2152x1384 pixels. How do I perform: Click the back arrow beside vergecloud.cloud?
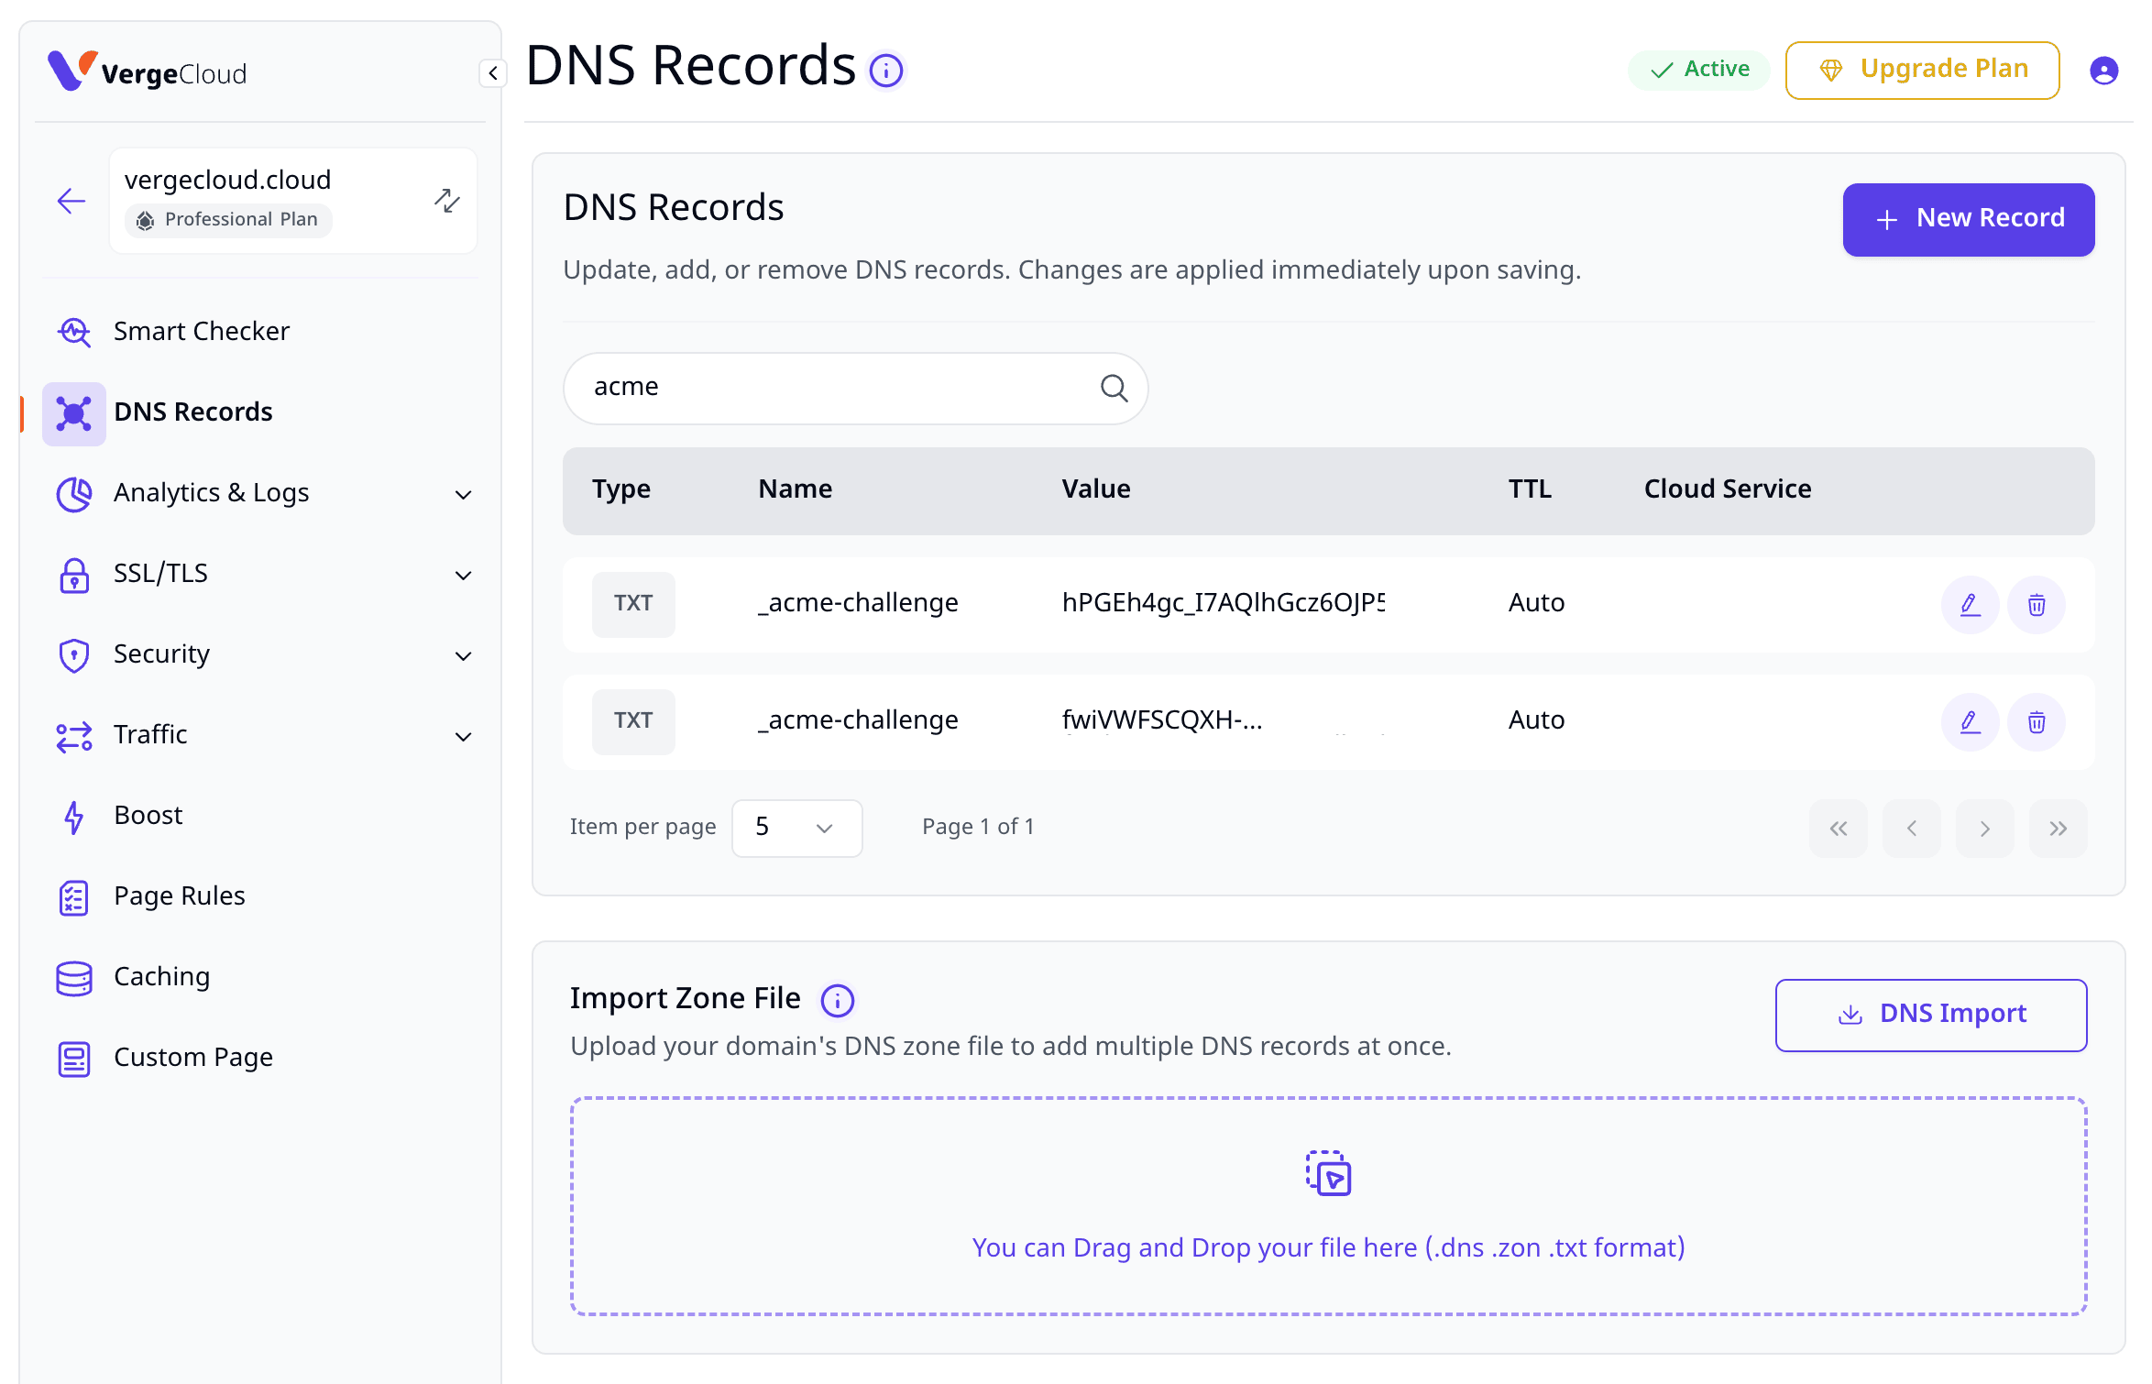[x=71, y=201]
